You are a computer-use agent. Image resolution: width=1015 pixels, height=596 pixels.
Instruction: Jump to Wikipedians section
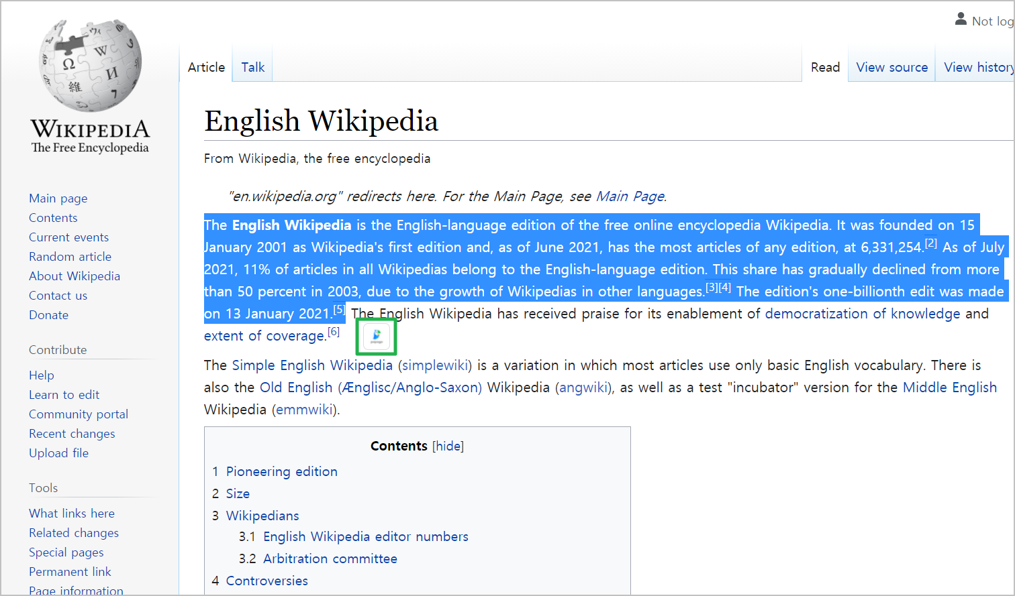pos(262,516)
